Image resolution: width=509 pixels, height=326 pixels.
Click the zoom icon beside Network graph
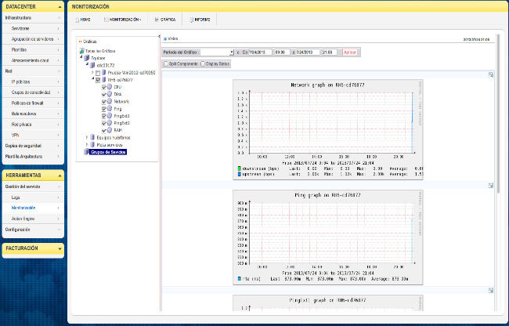click(x=490, y=75)
